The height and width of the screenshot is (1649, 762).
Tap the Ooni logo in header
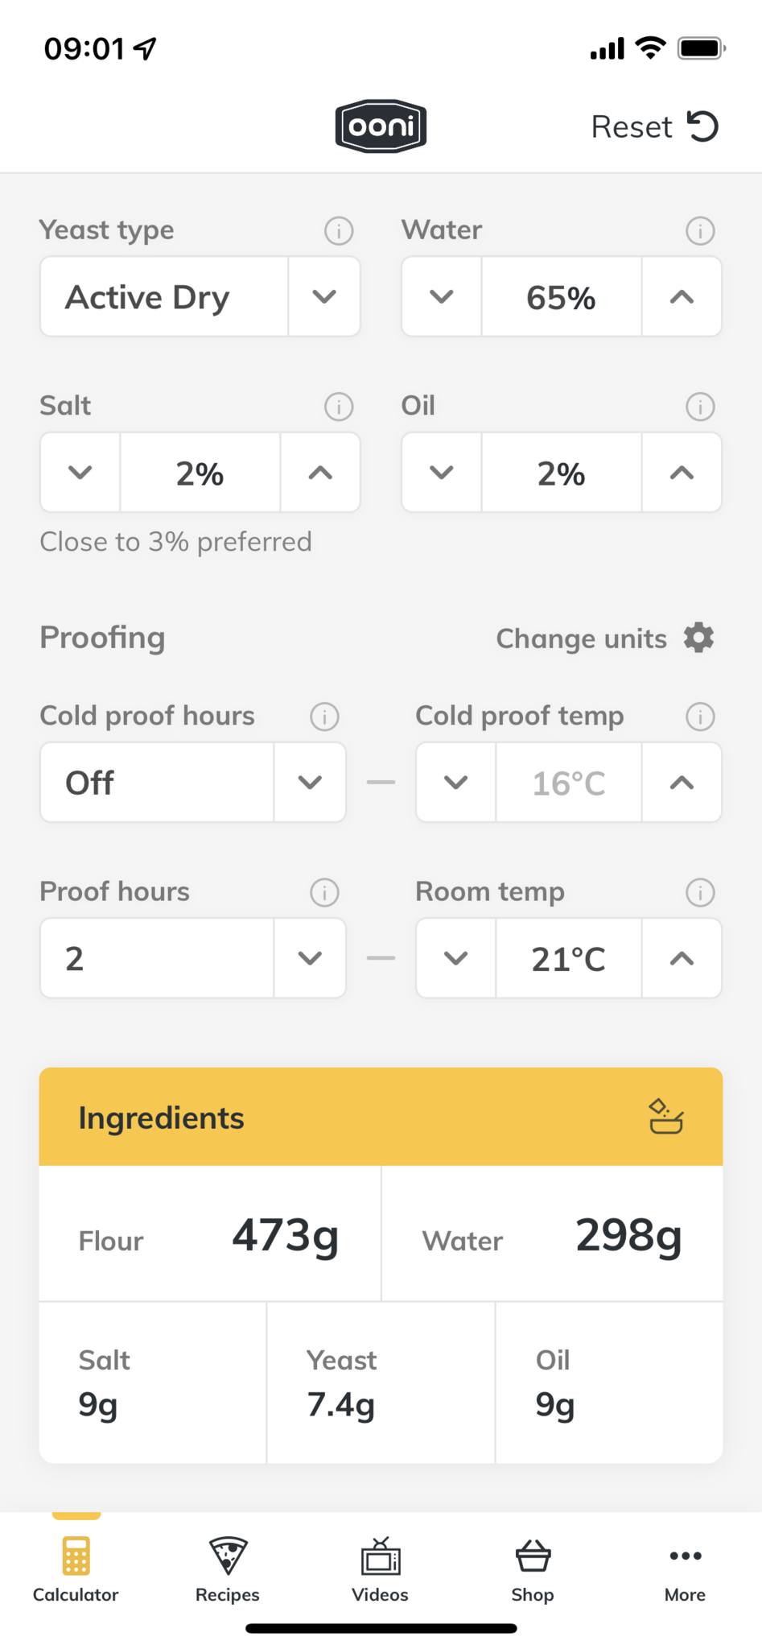(x=381, y=126)
